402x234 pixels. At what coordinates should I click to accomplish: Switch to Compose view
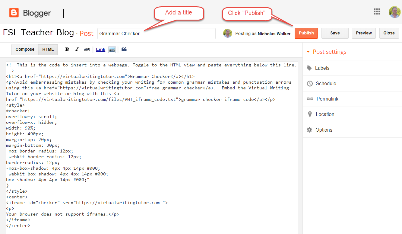[25, 50]
